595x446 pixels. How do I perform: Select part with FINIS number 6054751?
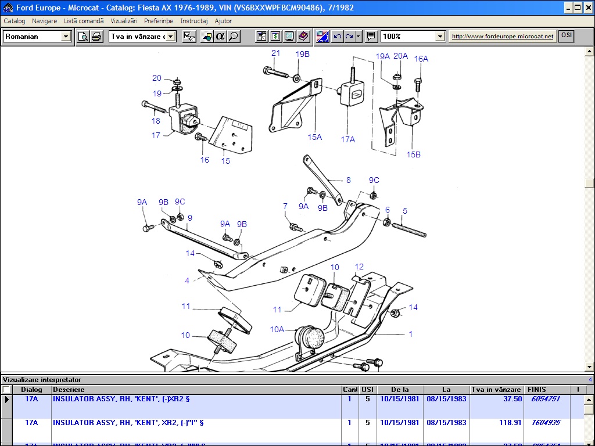coord(546,400)
